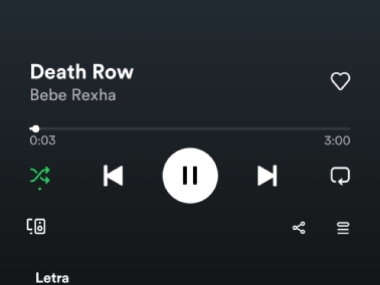Pause the song Death Row
Screen dimensions: 380x285
(x=190, y=176)
